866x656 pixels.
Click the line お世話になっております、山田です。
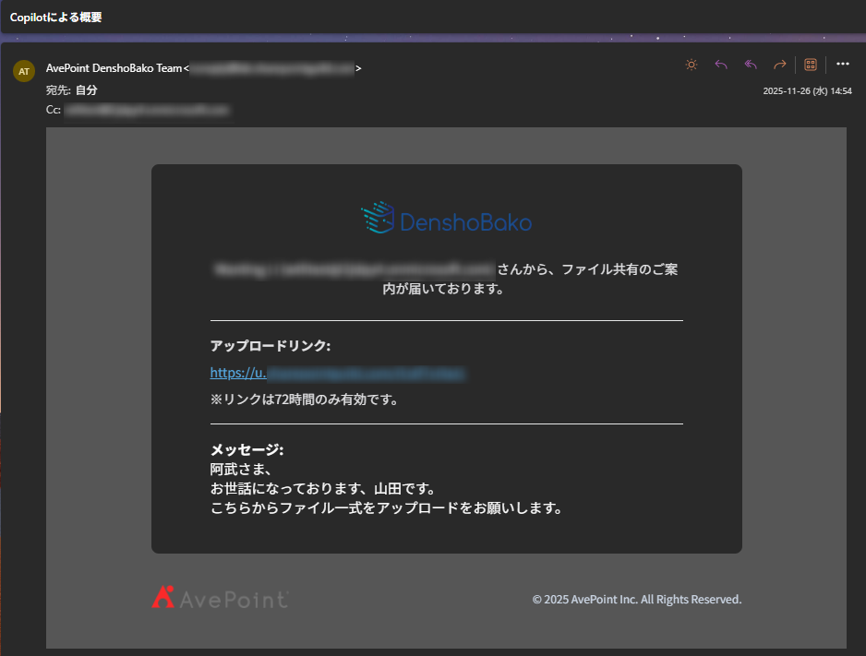(322, 489)
